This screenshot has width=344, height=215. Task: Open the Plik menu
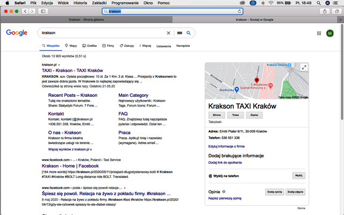pos(33,3)
